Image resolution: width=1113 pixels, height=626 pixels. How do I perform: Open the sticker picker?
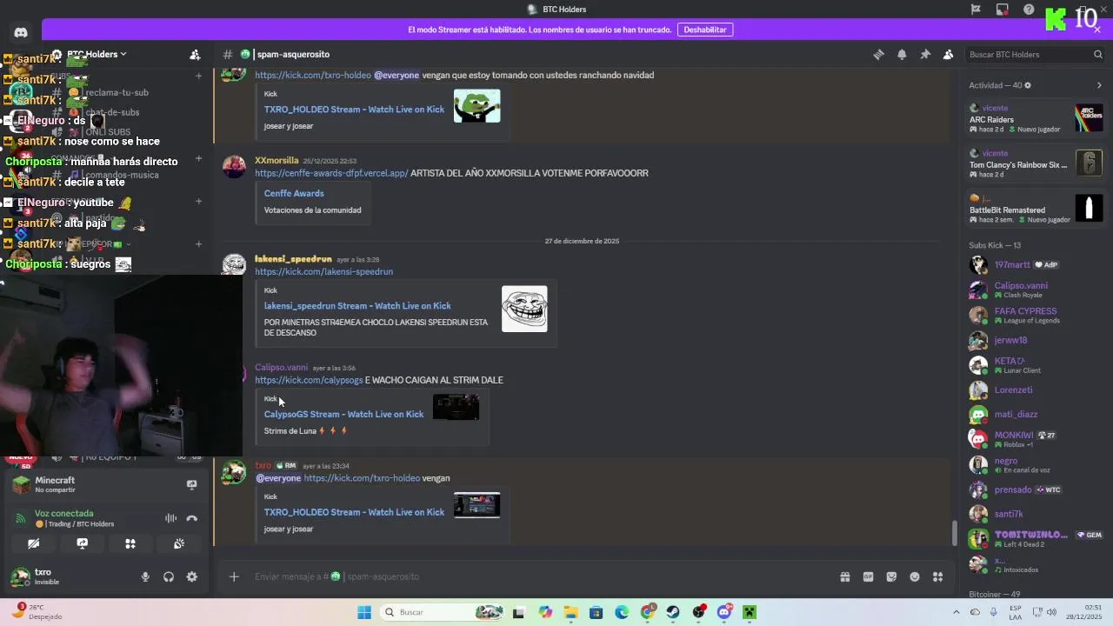[x=891, y=576]
